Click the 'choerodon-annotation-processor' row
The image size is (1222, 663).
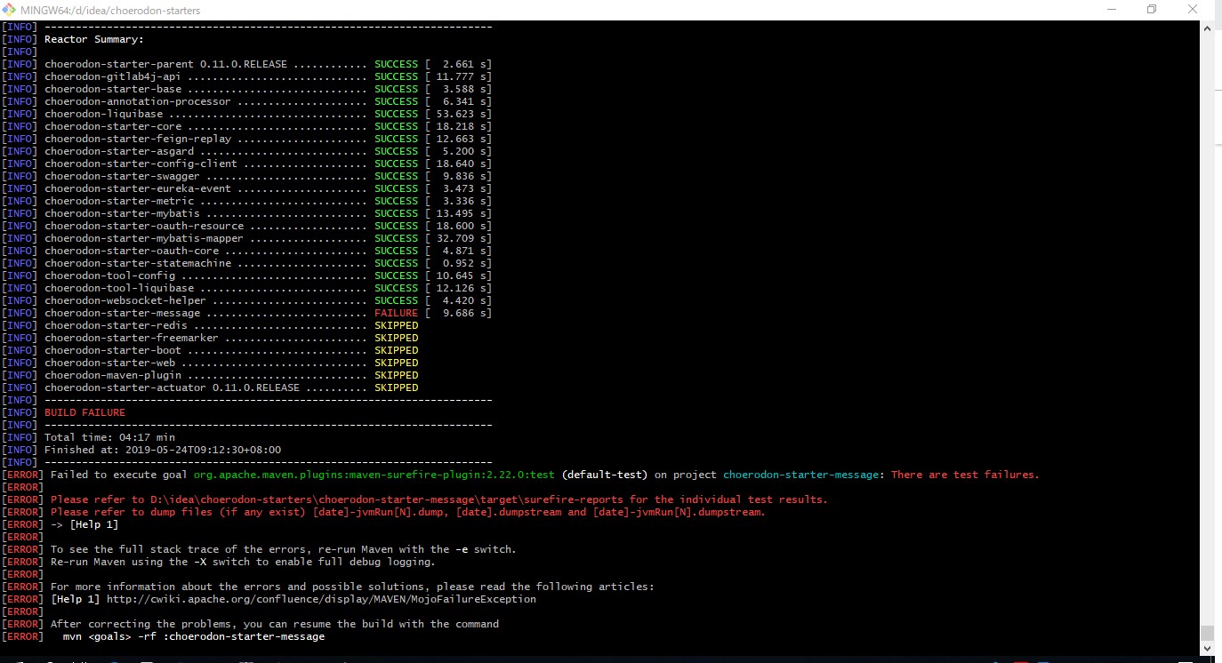pyautogui.click(x=246, y=101)
